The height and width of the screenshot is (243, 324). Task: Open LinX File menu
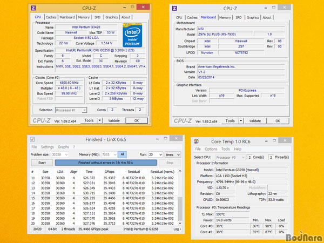click(34, 147)
